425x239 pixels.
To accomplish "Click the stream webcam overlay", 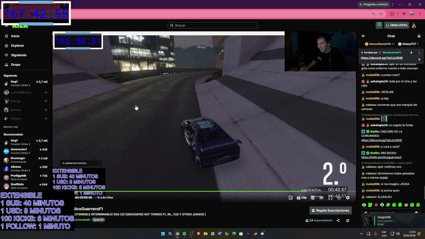I will pos(320,51).
